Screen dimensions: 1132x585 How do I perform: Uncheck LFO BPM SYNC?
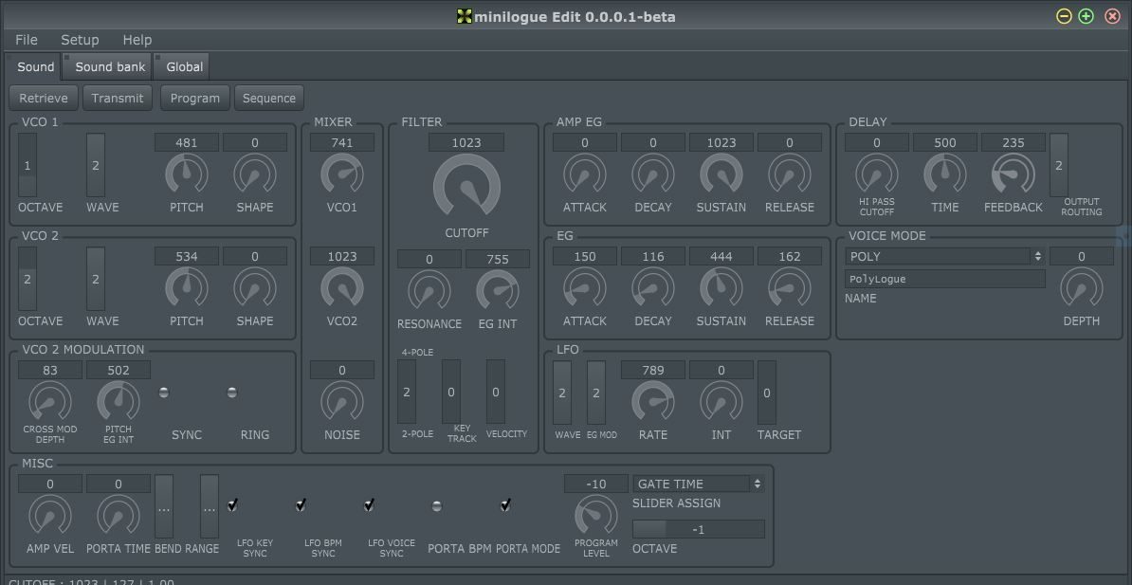(301, 505)
